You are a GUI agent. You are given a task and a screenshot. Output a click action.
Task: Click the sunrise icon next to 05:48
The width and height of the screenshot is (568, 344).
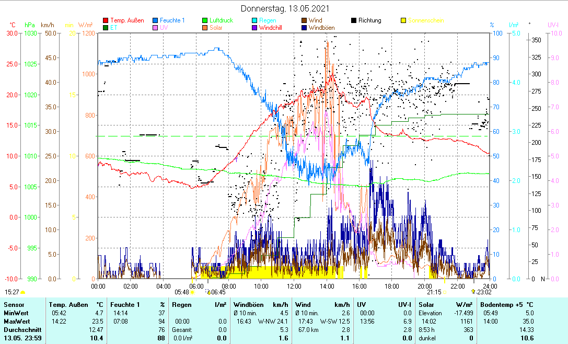tap(192, 292)
